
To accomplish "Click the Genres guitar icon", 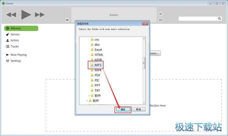I will click(8, 34).
